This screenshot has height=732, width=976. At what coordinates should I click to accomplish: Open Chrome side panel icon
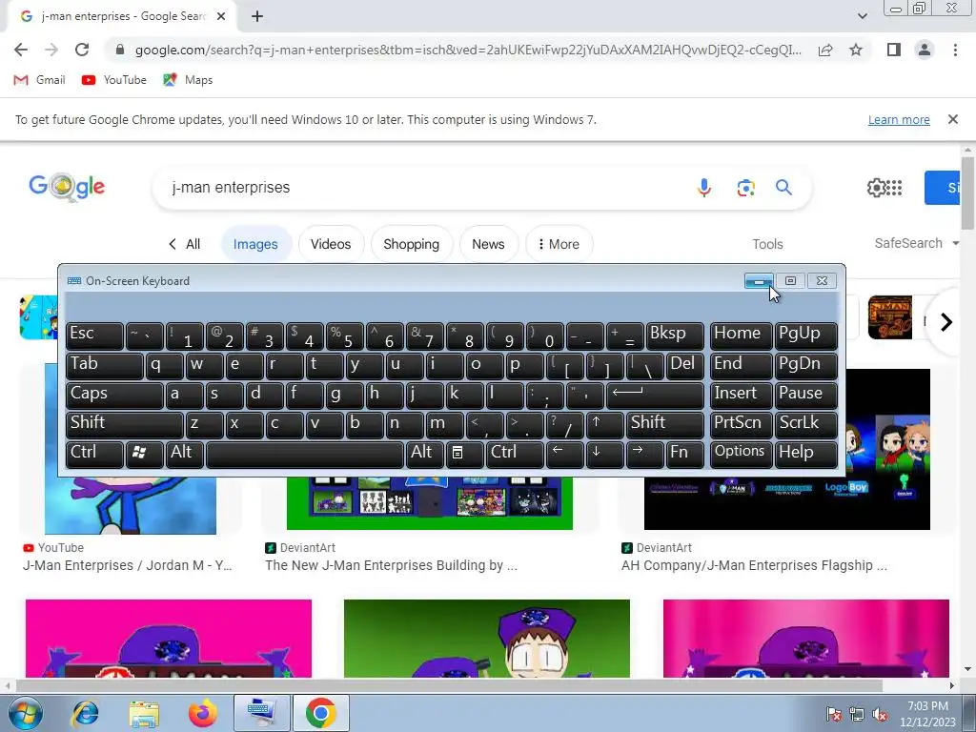pyautogui.click(x=894, y=50)
